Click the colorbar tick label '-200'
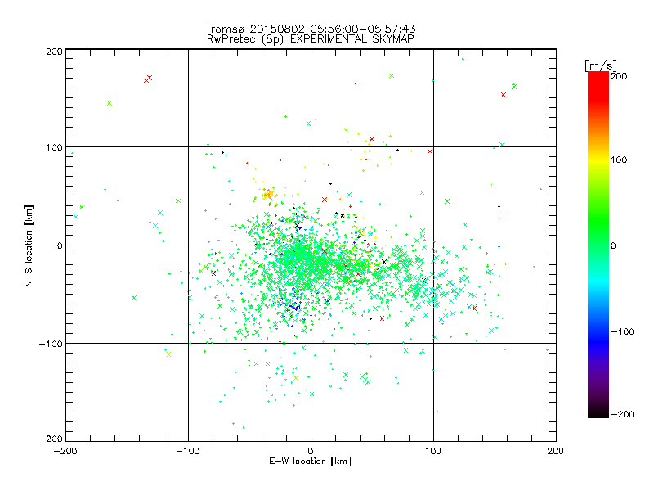 (622, 414)
